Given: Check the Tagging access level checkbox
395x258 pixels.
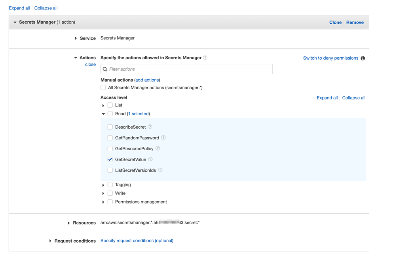Looking at the screenshot, I should click(110, 185).
